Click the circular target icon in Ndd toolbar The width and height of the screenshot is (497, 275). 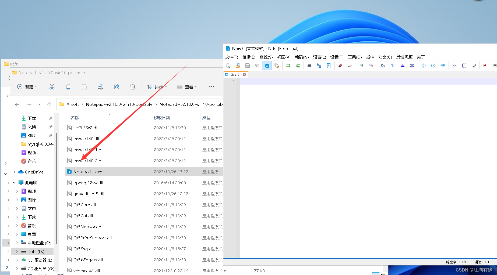412,66
